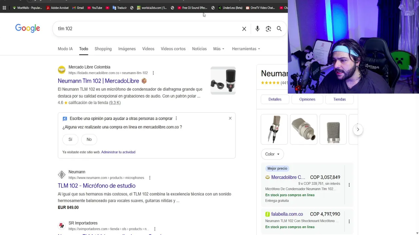Image resolution: width=419 pixels, height=235 pixels.
Task: Click the Mejor precio badge
Action: click(x=277, y=168)
